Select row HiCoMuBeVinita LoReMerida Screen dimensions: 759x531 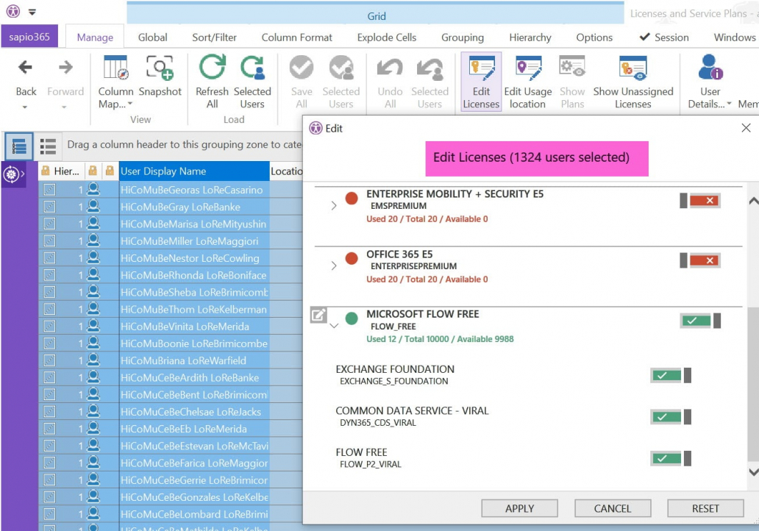click(x=185, y=327)
